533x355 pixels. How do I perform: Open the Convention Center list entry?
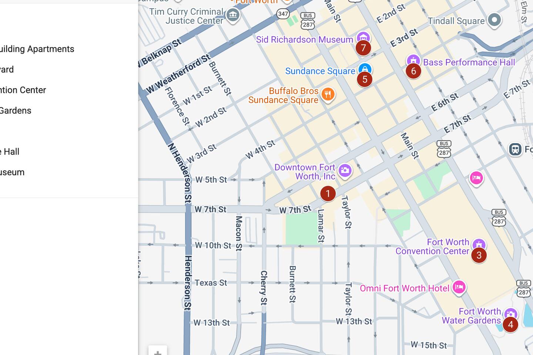pos(23,90)
